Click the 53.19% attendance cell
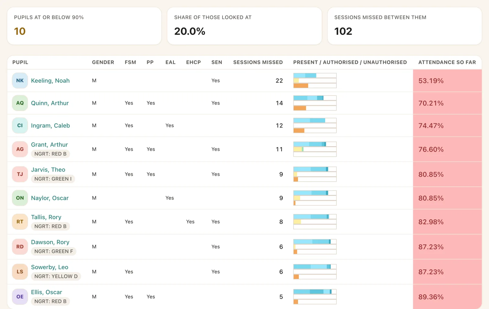 pyautogui.click(x=447, y=81)
